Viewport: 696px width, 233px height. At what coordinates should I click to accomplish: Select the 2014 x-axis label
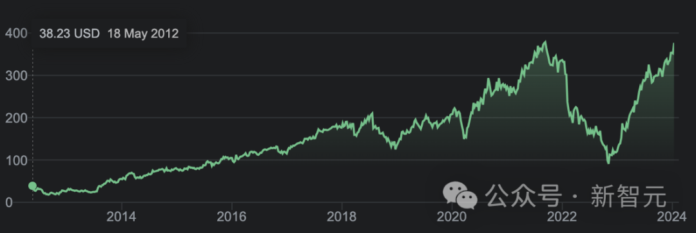coord(122,217)
